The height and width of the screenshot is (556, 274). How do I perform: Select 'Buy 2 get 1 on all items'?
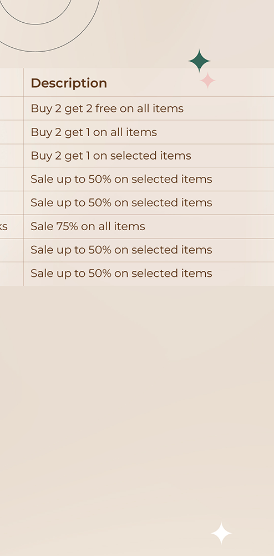point(94,132)
